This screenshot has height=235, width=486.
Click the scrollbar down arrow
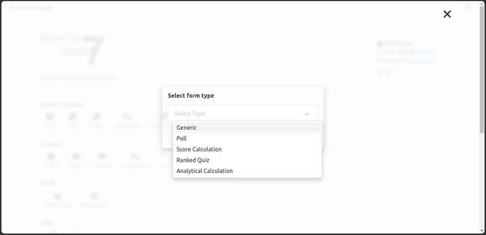[x=482, y=231]
